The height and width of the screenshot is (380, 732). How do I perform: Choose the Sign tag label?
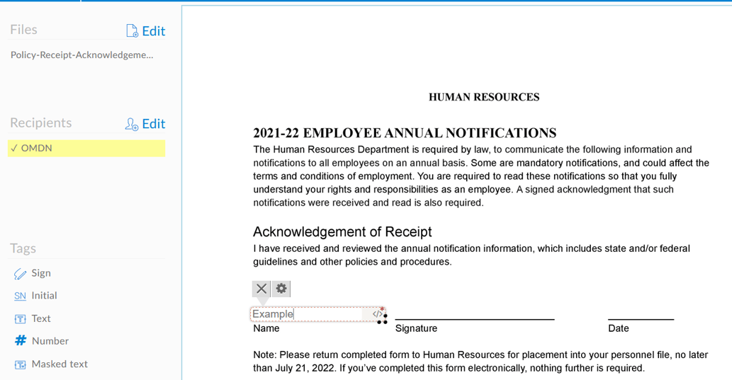coord(41,273)
